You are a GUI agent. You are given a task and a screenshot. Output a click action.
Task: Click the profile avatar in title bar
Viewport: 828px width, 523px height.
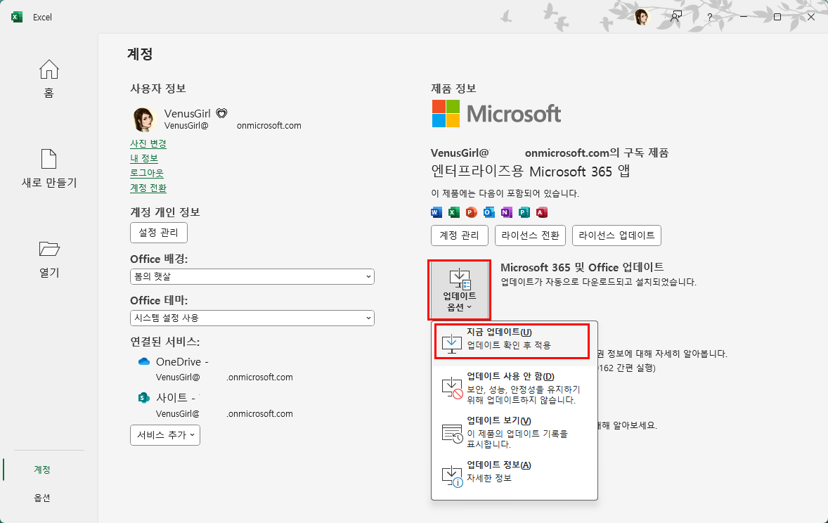[x=641, y=17]
